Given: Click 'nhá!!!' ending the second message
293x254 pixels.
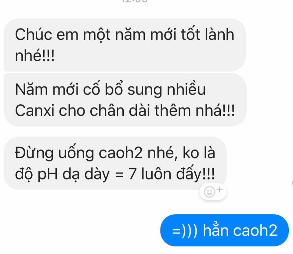Looking at the screenshot, I should coord(215,110).
